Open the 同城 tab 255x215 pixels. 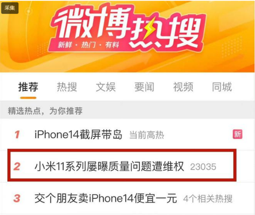(222, 87)
